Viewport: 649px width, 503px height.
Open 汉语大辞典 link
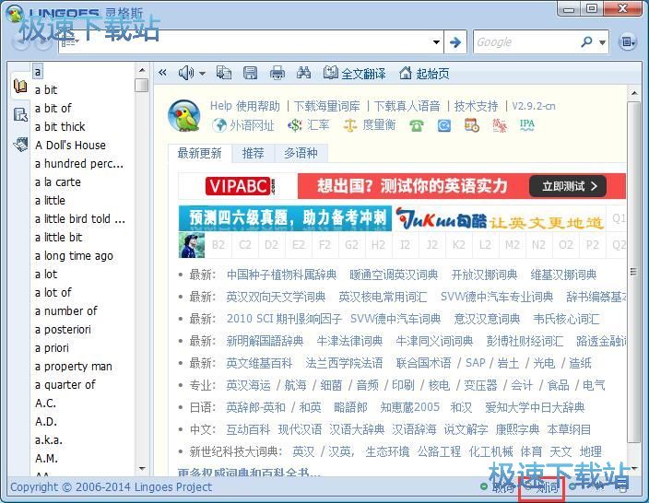click(357, 429)
